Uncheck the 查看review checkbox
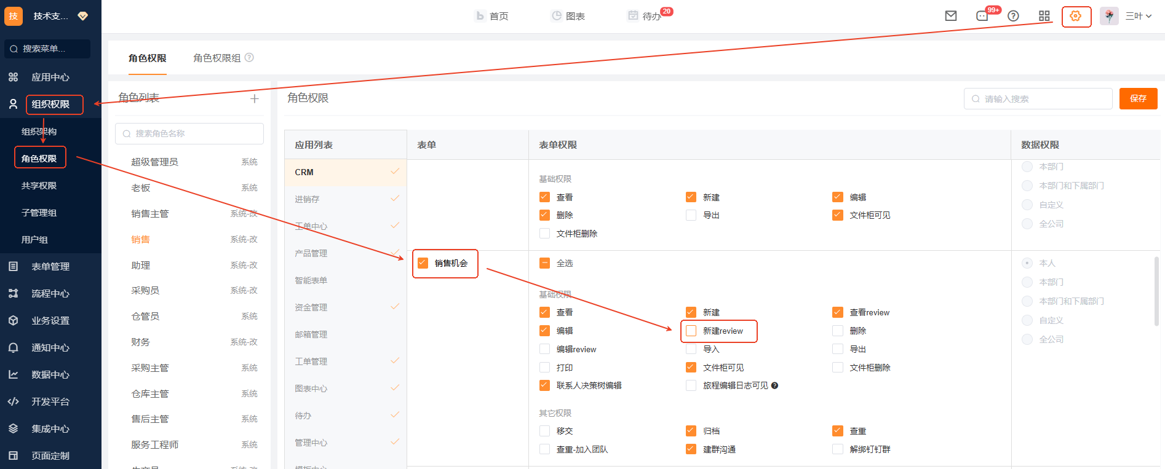 pyautogui.click(x=838, y=312)
